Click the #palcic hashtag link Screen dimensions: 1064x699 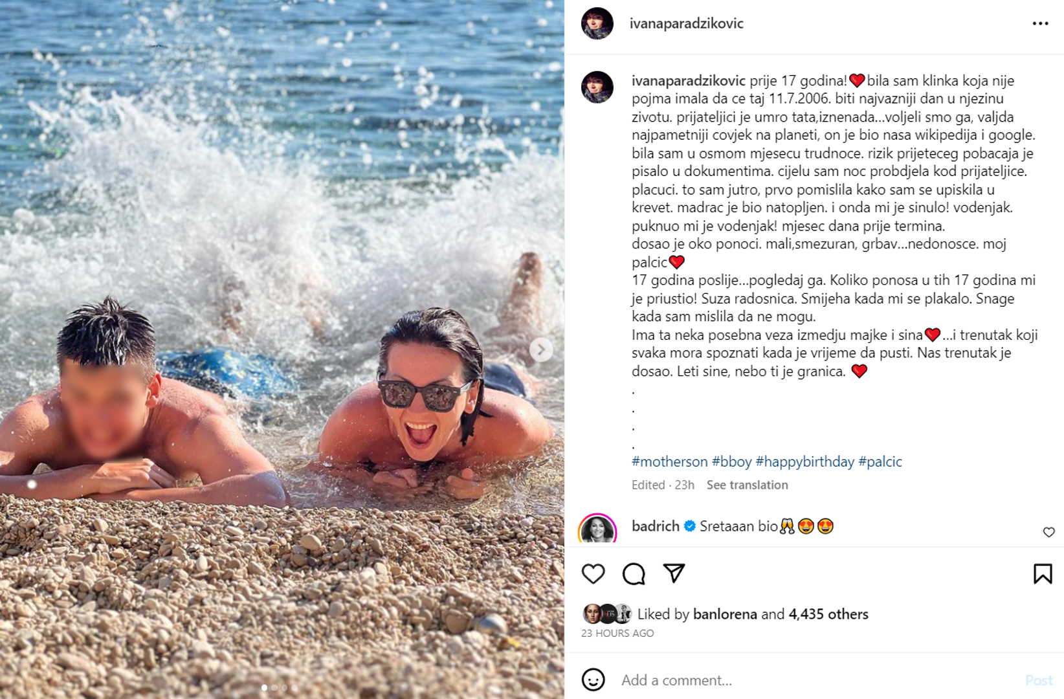(x=880, y=461)
